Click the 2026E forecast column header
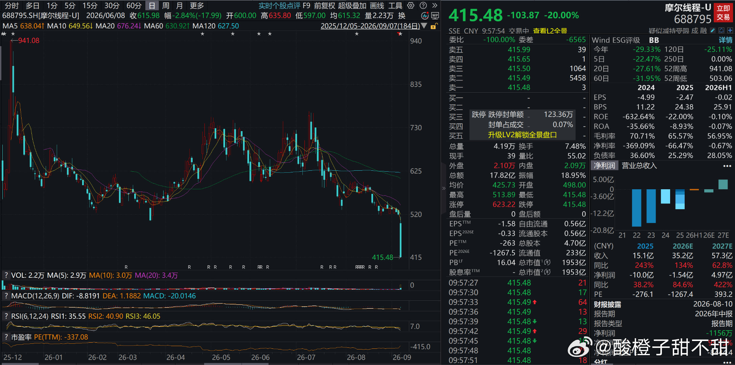 (683, 246)
